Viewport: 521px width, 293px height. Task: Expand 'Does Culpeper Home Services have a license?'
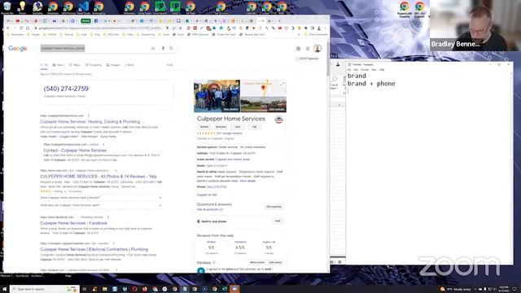101,198
